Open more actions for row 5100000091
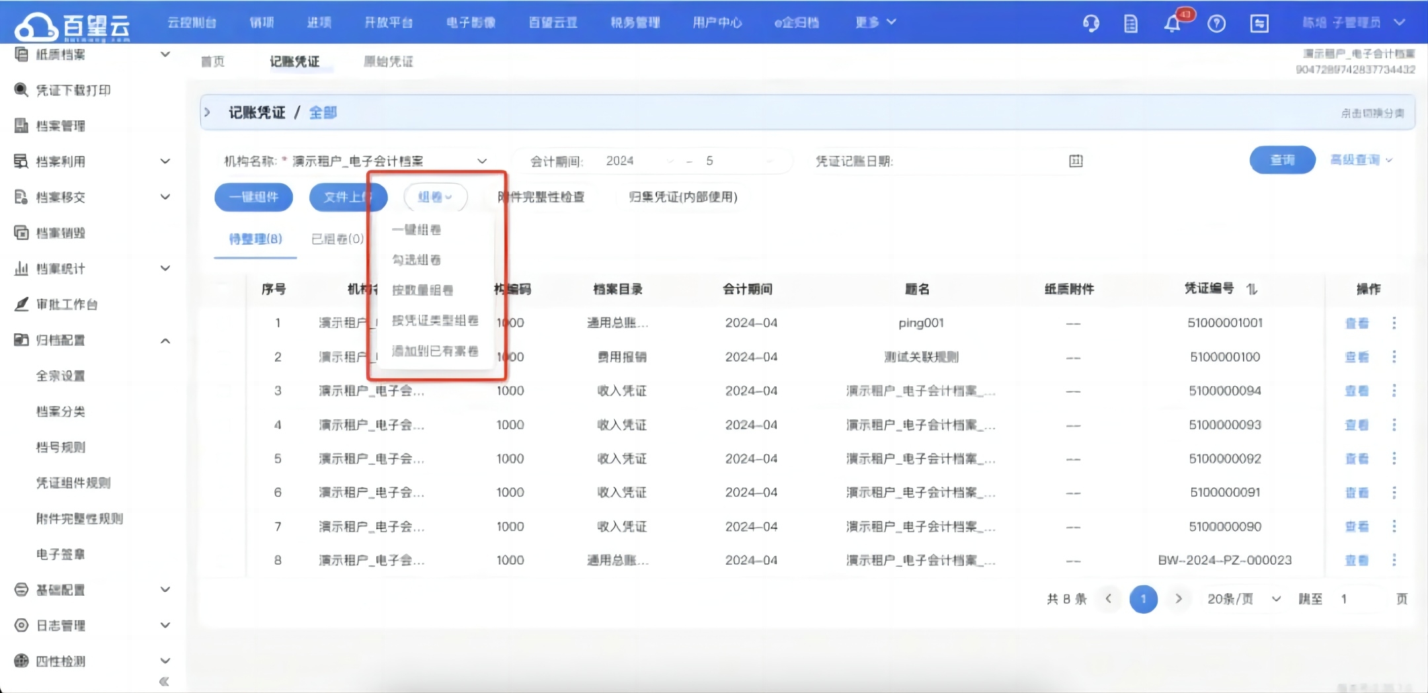The image size is (1428, 693). pos(1394,493)
